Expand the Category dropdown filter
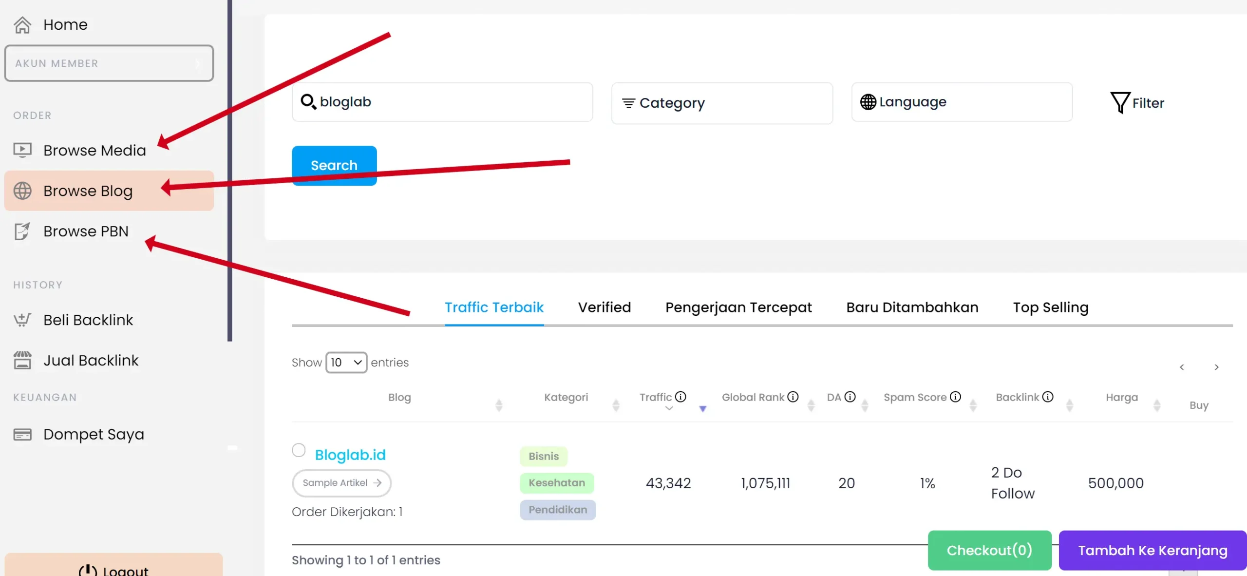 (721, 103)
